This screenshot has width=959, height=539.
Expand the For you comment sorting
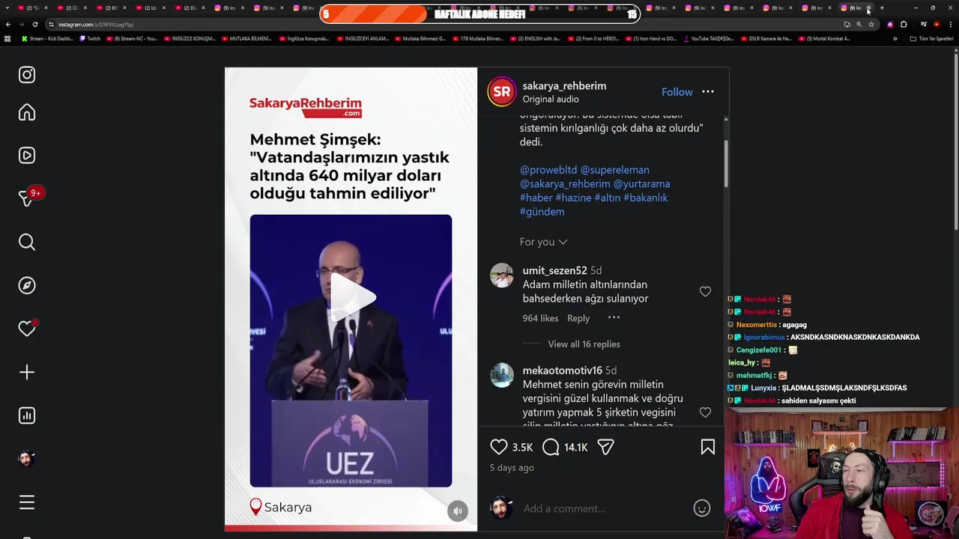point(543,242)
